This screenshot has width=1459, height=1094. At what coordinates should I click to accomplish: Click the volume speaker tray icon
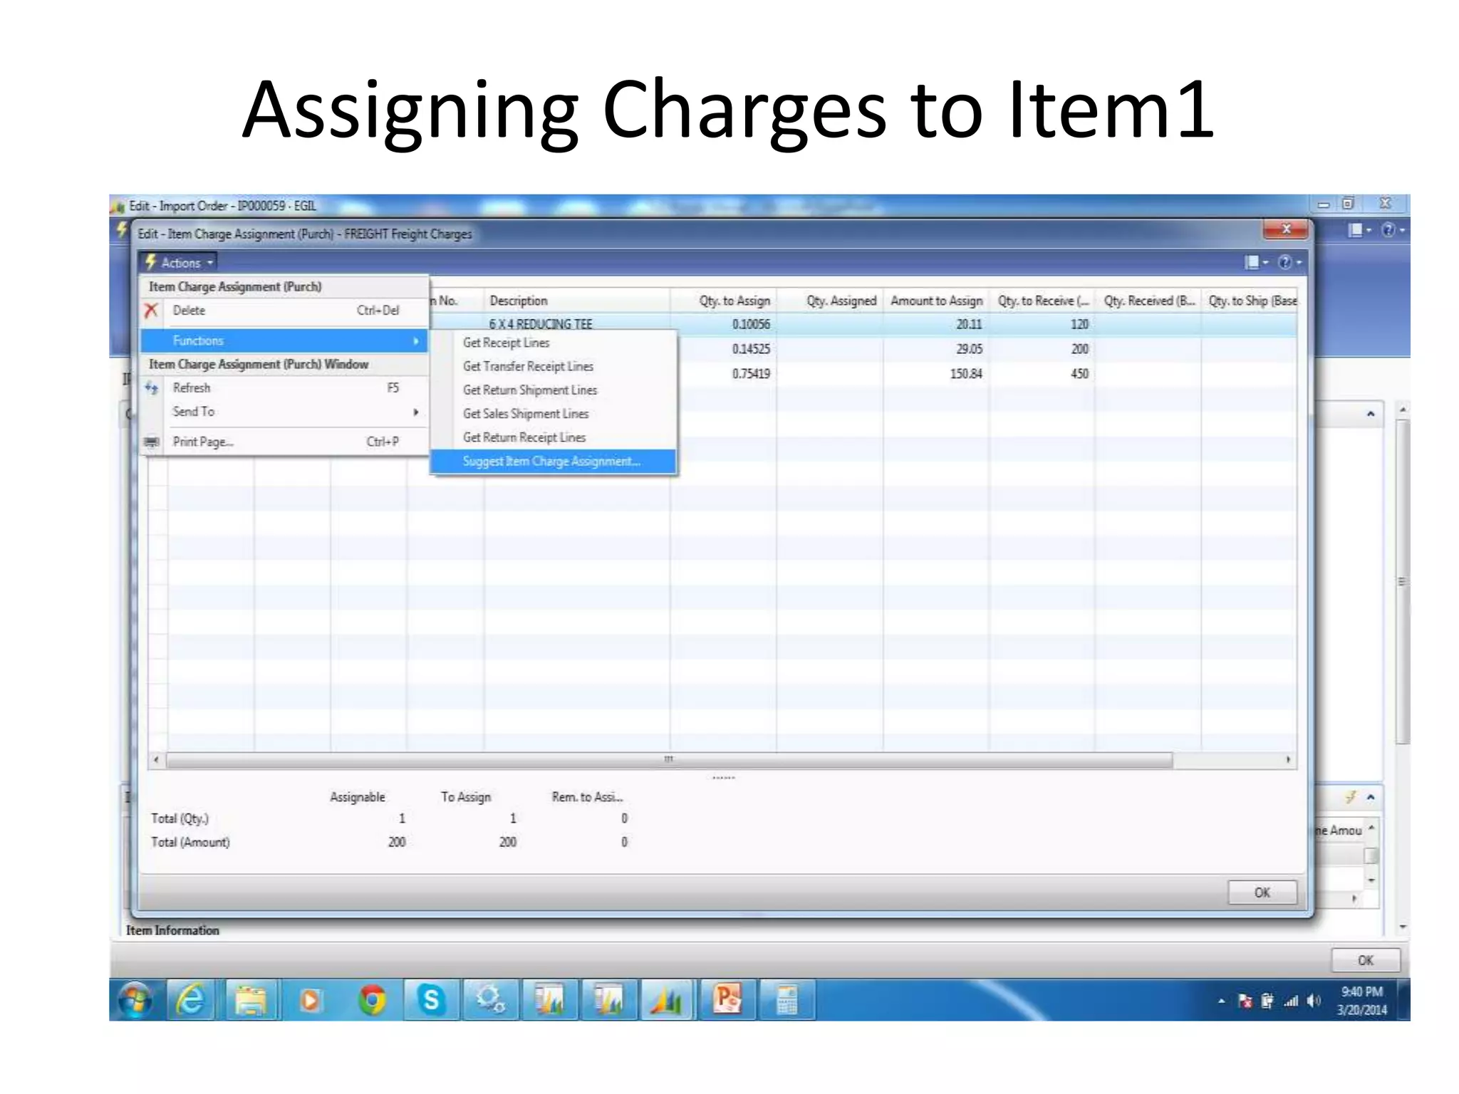[1315, 1001]
